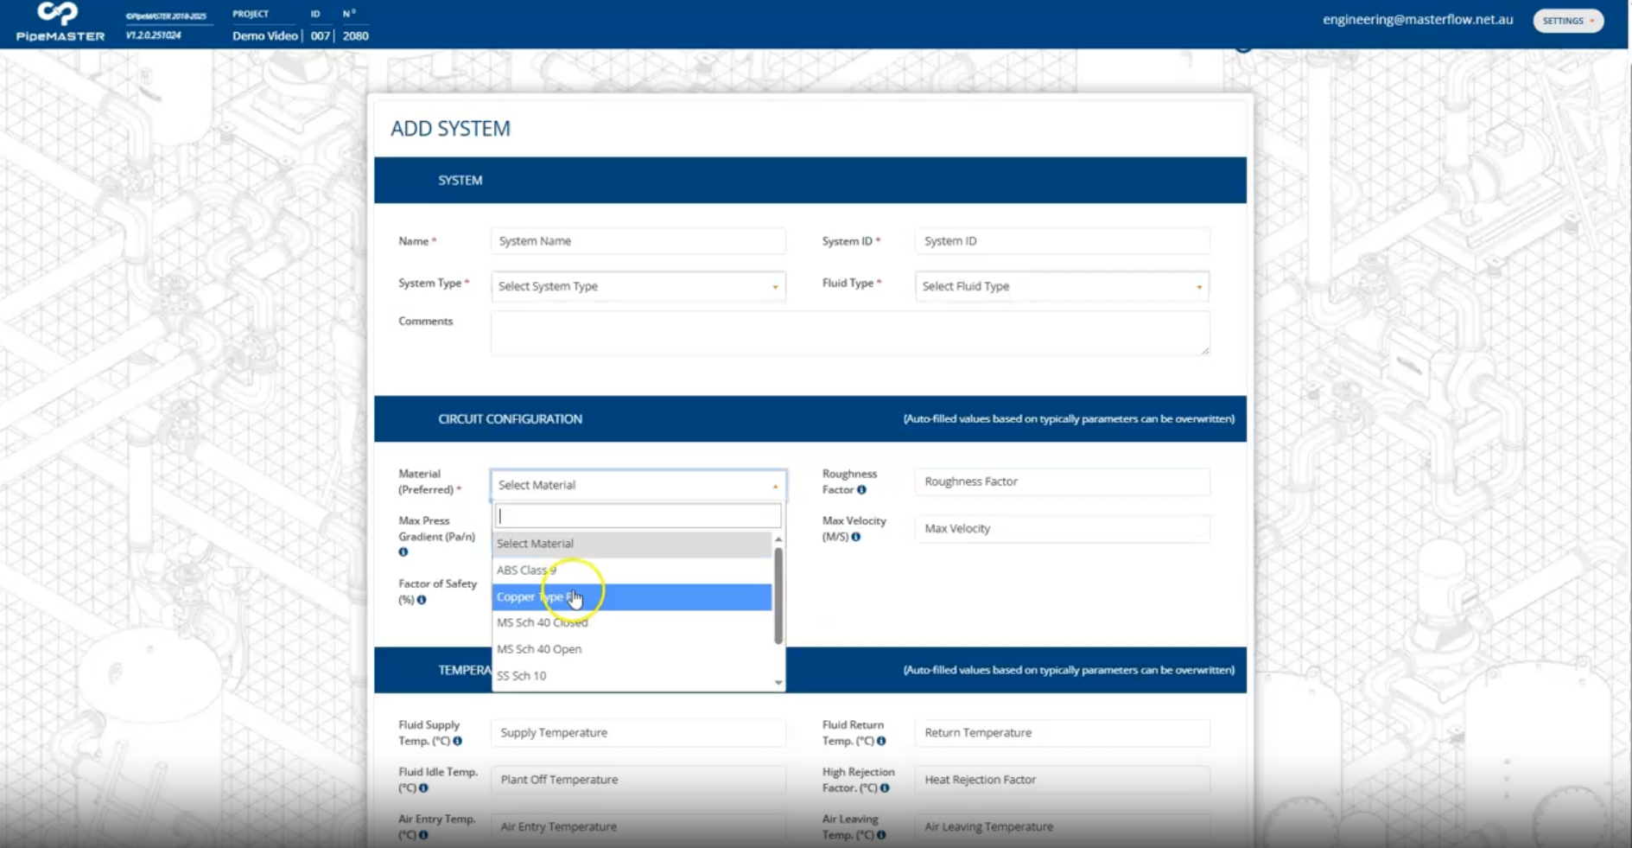This screenshot has width=1632, height=848.
Task: Click the PipeMASTER logo
Action: point(60,22)
